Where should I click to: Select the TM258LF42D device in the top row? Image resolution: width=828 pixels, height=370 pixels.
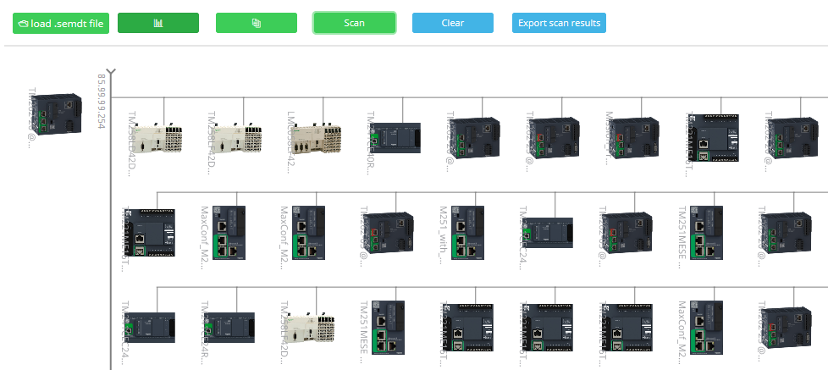click(237, 139)
